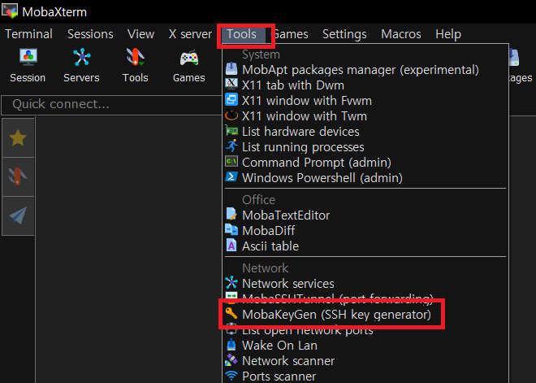Image resolution: width=536 pixels, height=383 pixels.
Task: Click the Network services star icon
Action: [231, 282]
